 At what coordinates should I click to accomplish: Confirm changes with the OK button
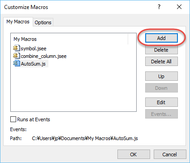tap(134, 154)
